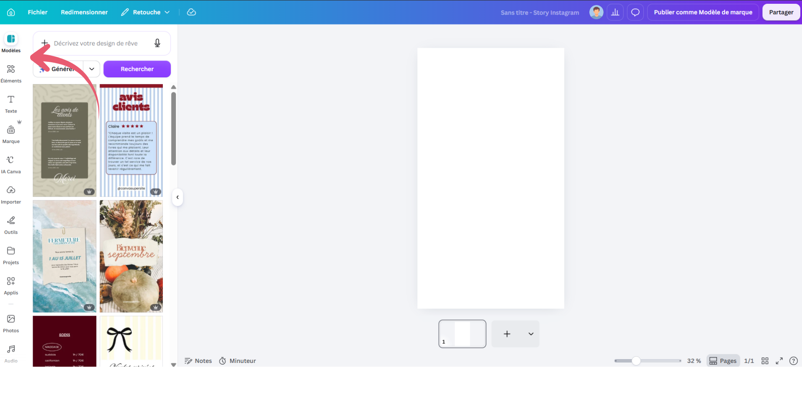Open the Photos panel
This screenshot has width=802, height=406.
click(11, 324)
